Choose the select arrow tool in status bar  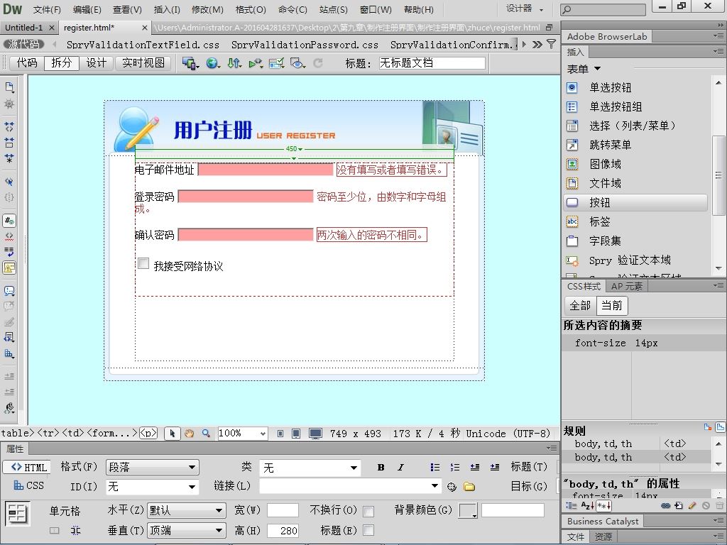(x=172, y=434)
